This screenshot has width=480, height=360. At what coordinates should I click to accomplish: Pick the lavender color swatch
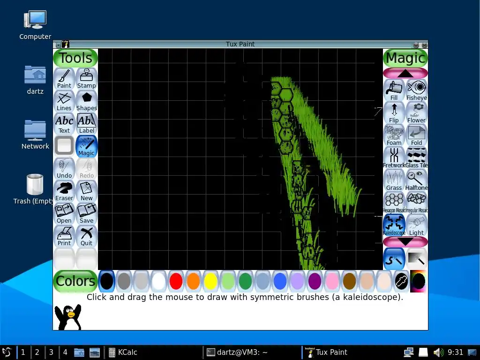point(297,281)
